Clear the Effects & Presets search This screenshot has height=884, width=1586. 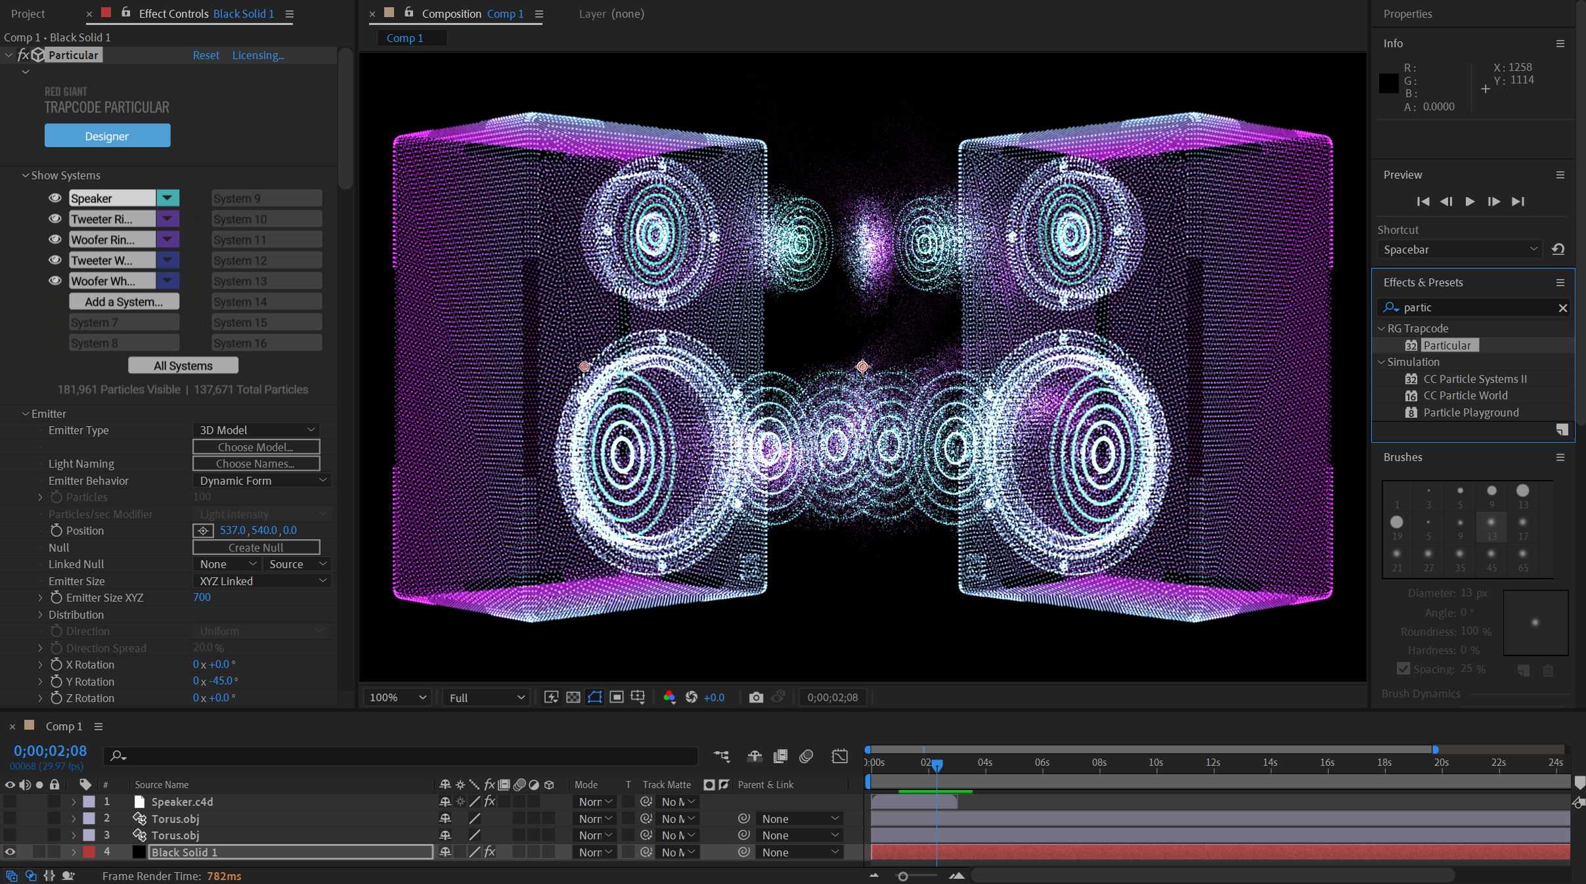[1563, 308]
